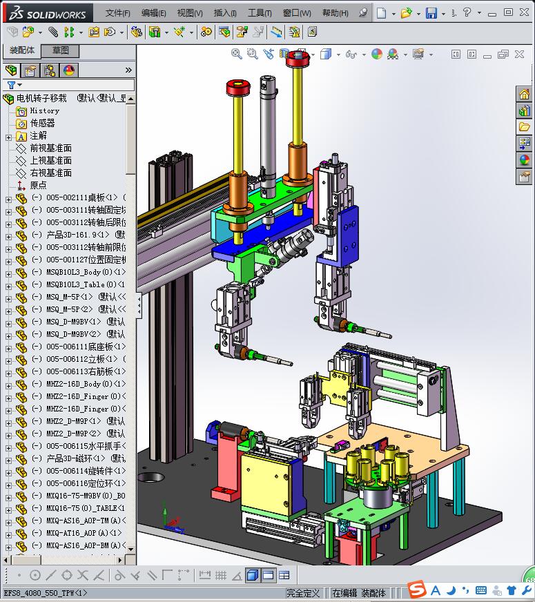Switch to the 装配体 tab
Image resolution: width=535 pixels, height=602 pixels.
[22, 50]
